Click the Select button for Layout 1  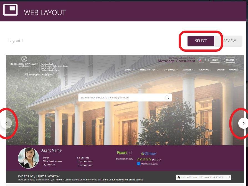click(201, 41)
